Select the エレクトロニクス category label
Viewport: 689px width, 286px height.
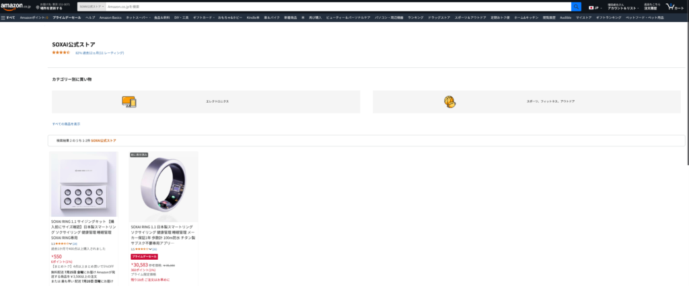tap(217, 101)
